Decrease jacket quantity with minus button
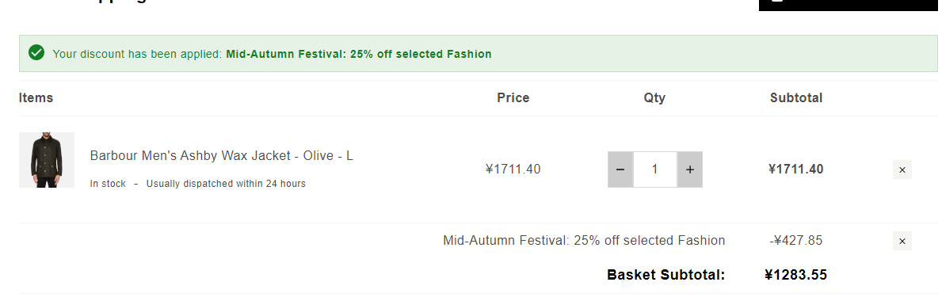The height and width of the screenshot is (301, 942). (x=620, y=170)
